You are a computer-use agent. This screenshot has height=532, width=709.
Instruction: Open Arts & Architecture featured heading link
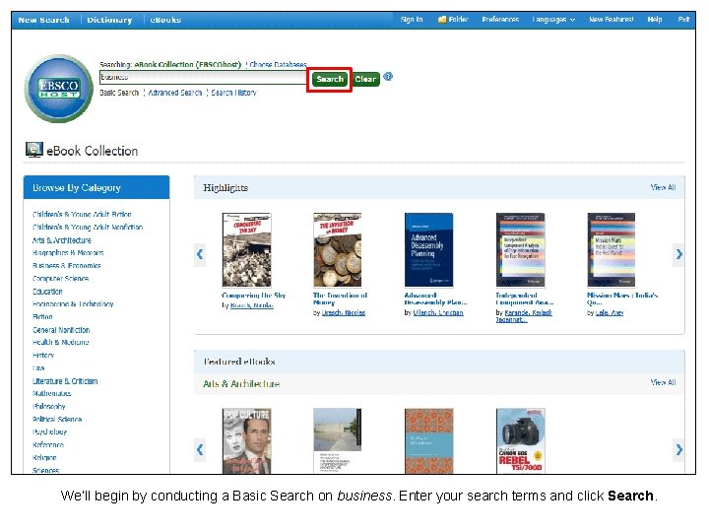(241, 383)
